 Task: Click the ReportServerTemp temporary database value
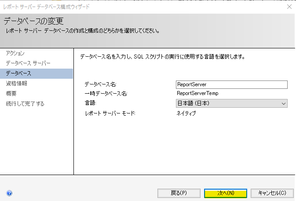197,93
